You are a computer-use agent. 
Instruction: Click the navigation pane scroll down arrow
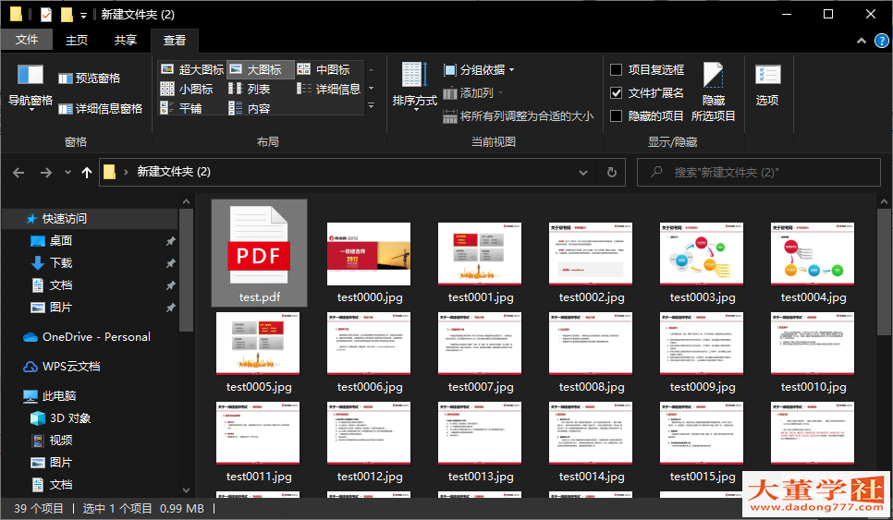(186, 490)
